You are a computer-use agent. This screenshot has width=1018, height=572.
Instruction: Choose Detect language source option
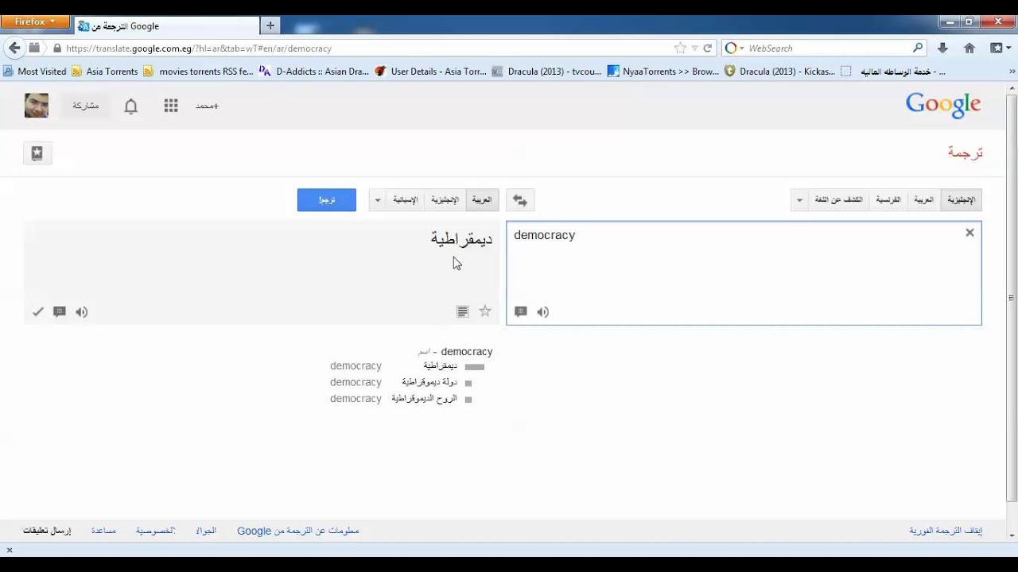[838, 200]
